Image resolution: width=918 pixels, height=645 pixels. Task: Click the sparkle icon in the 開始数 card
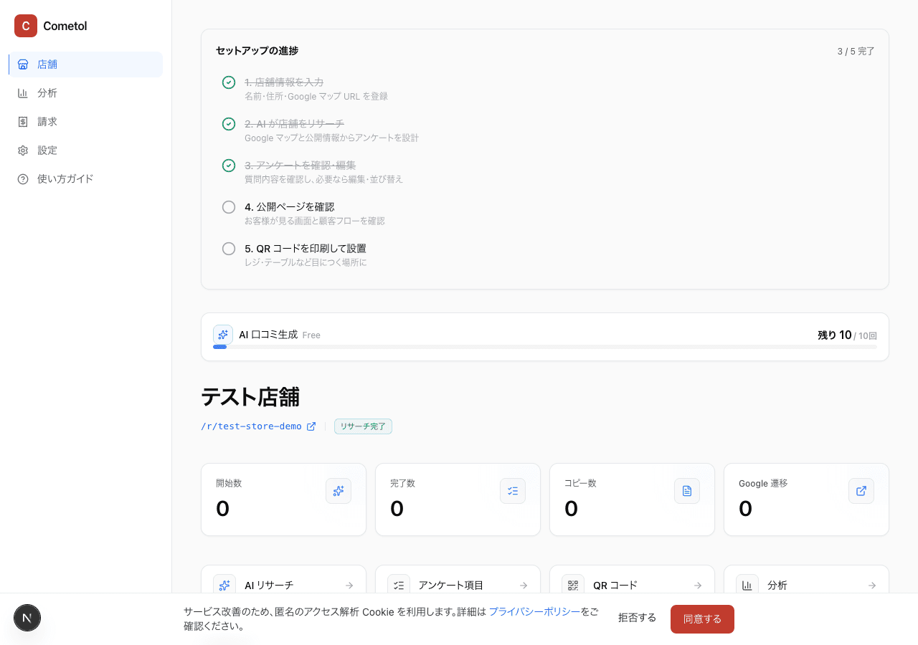tap(339, 491)
